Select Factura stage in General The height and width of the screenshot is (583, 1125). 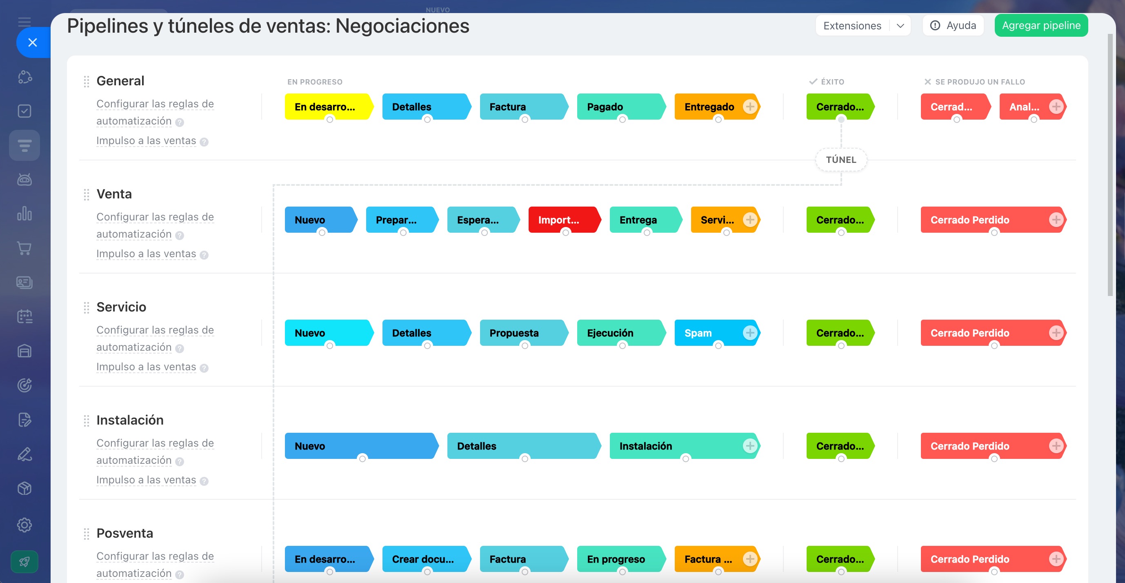point(524,107)
